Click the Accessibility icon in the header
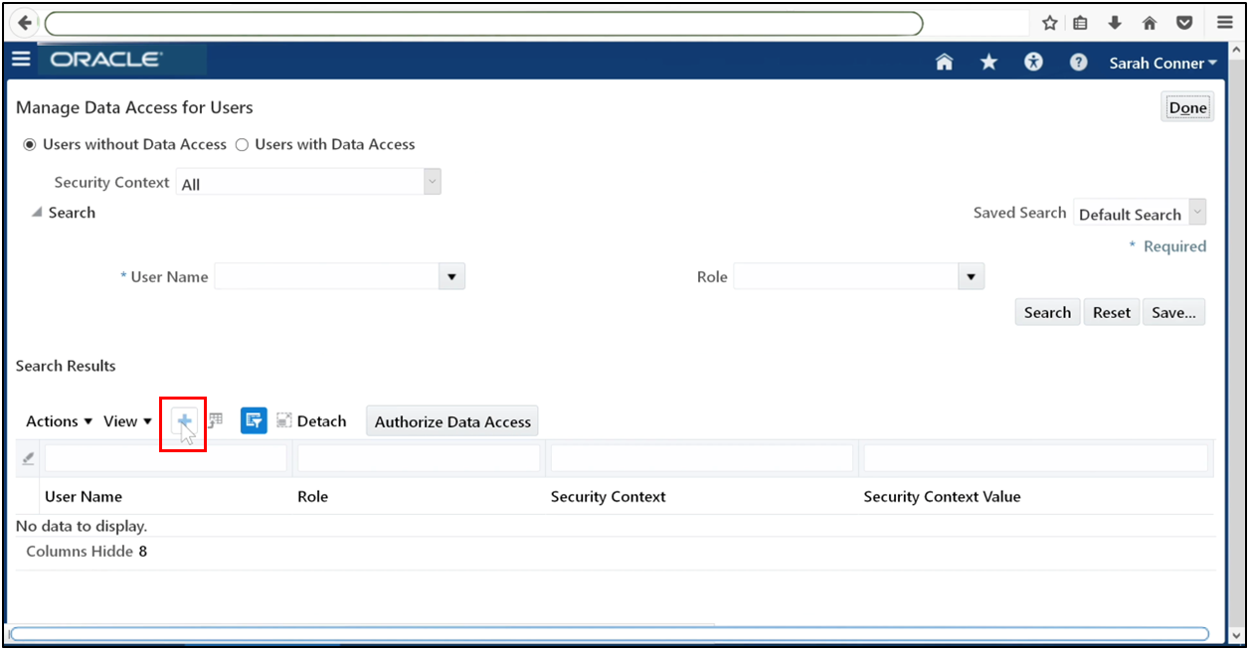This screenshot has width=1249, height=652. [1033, 62]
